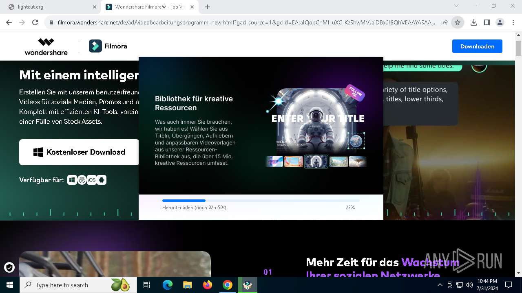Click 'Herunterladen (noch 02m50s)' status text
This screenshot has width=522, height=293.
coord(194,208)
